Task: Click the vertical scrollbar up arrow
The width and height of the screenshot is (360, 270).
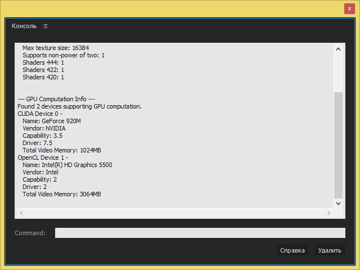Action: pyautogui.click(x=338, y=49)
